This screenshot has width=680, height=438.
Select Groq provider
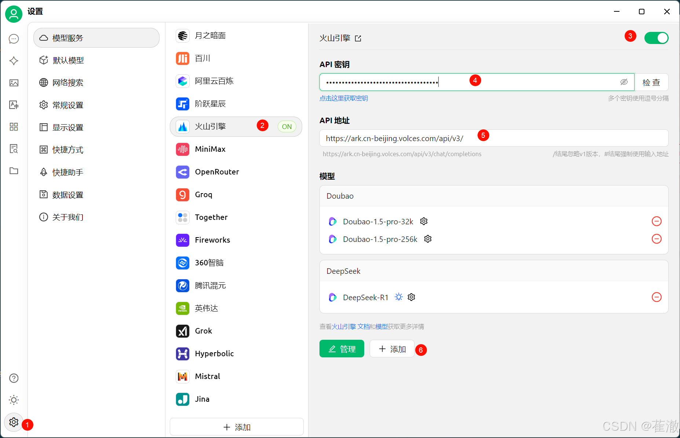[236, 195]
